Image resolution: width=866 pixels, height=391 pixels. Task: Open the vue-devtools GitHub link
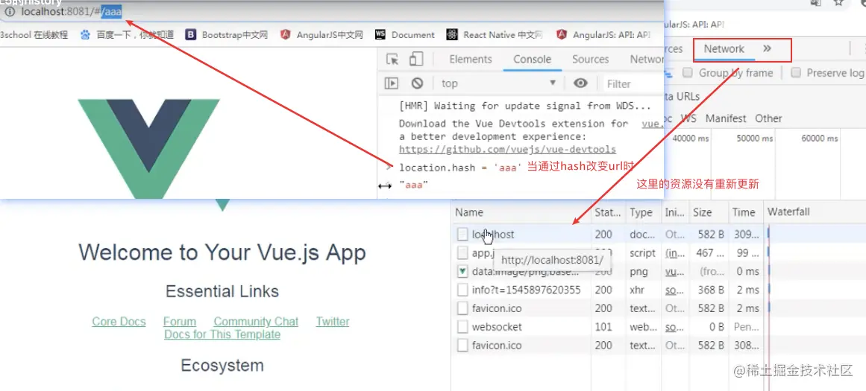pyautogui.click(x=507, y=150)
